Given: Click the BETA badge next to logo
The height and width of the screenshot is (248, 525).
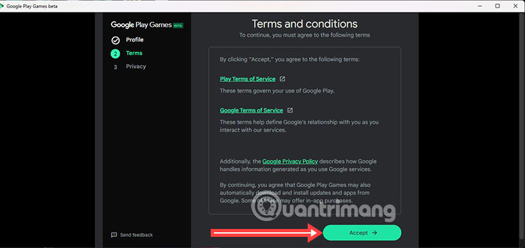Looking at the screenshot, I should (x=178, y=26).
